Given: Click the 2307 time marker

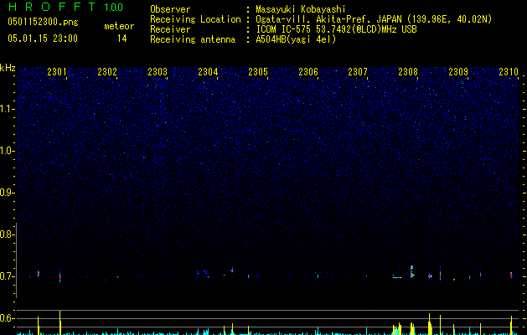Looking at the screenshot, I should tap(358, 71).
